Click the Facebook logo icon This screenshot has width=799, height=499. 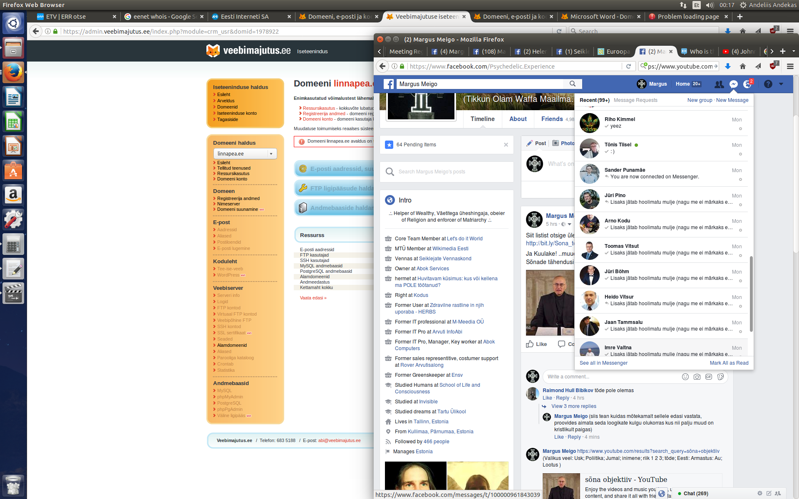(389, 84)
